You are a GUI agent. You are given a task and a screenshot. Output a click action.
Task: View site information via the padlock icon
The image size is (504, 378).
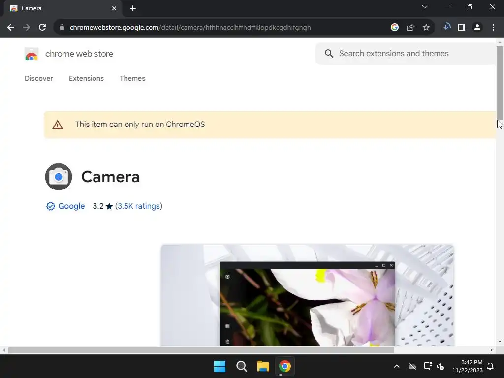point(62,28)
